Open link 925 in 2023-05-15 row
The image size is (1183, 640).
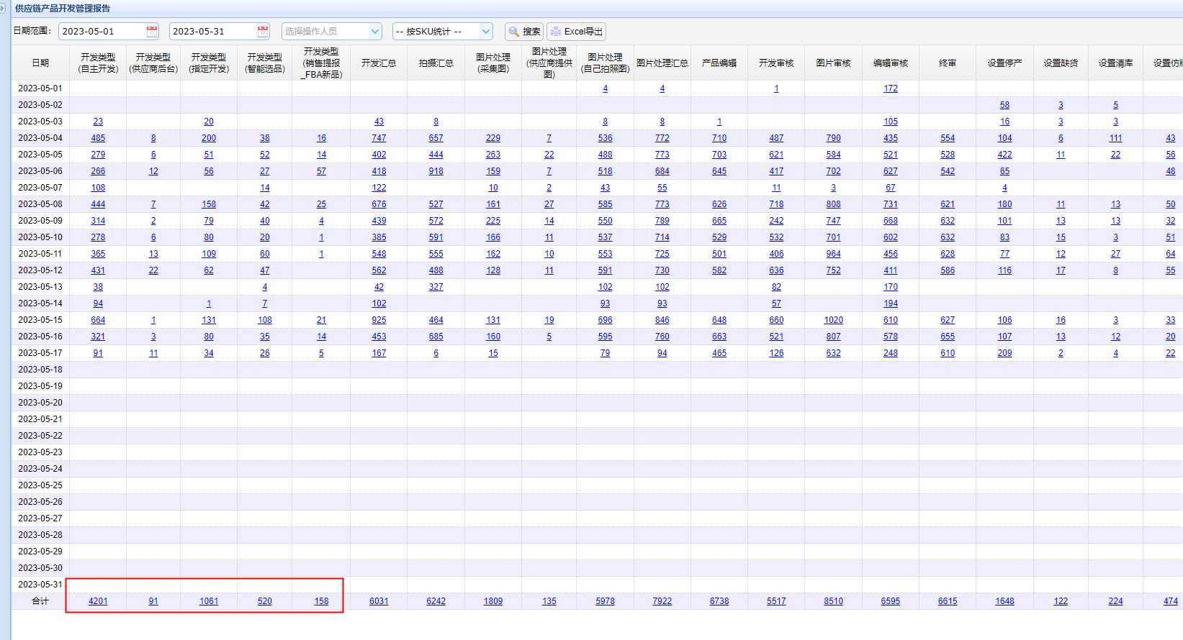pyautogui.click(x=379, y=320)
